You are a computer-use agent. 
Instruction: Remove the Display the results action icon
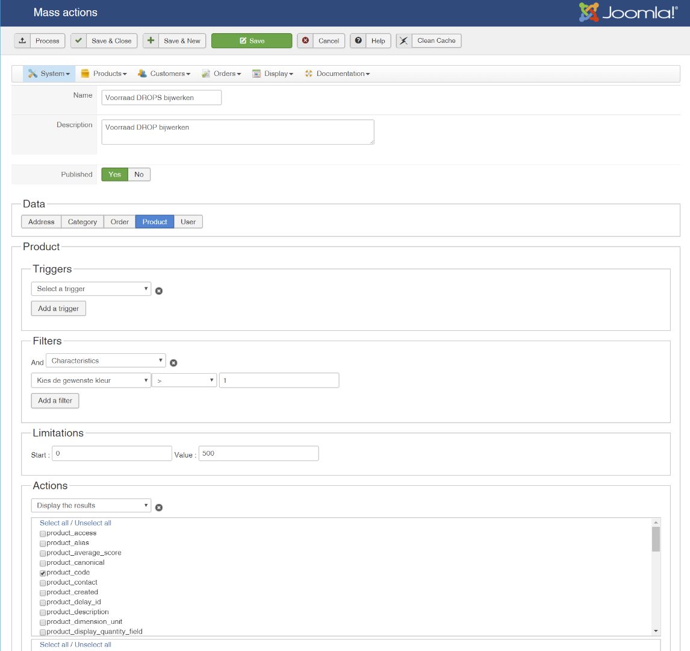(159, 508)
